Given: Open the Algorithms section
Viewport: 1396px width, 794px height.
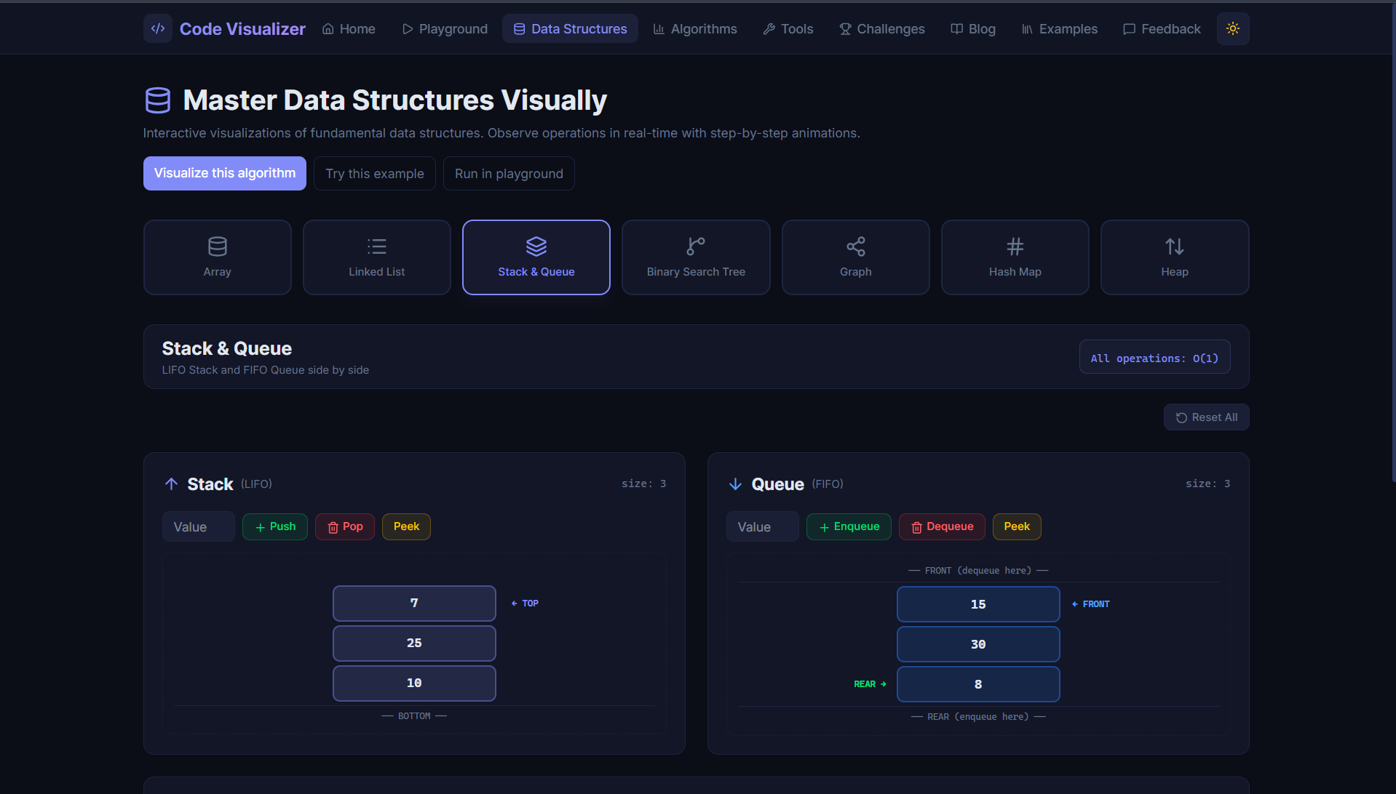Looking at the screenshot, I should 695,28.
